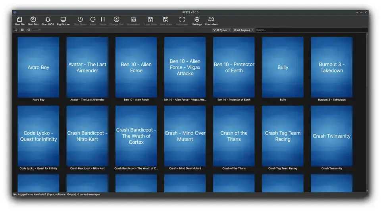Click the game Search field
Image resolution: width=381 pixels, height=211 pixels.
pyautogui.click(x=311, y=30)
